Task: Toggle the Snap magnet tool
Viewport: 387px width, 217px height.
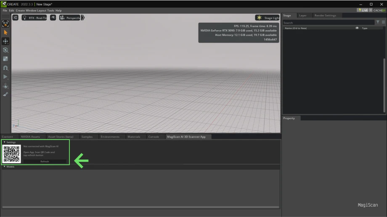Action: (x=5, y=68)
